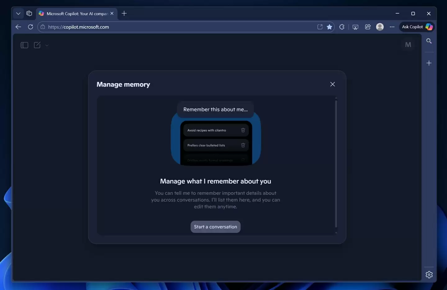Click the Share icon in toolbar
Viewport: 447px width, 290px height.
tap(368, 27)
